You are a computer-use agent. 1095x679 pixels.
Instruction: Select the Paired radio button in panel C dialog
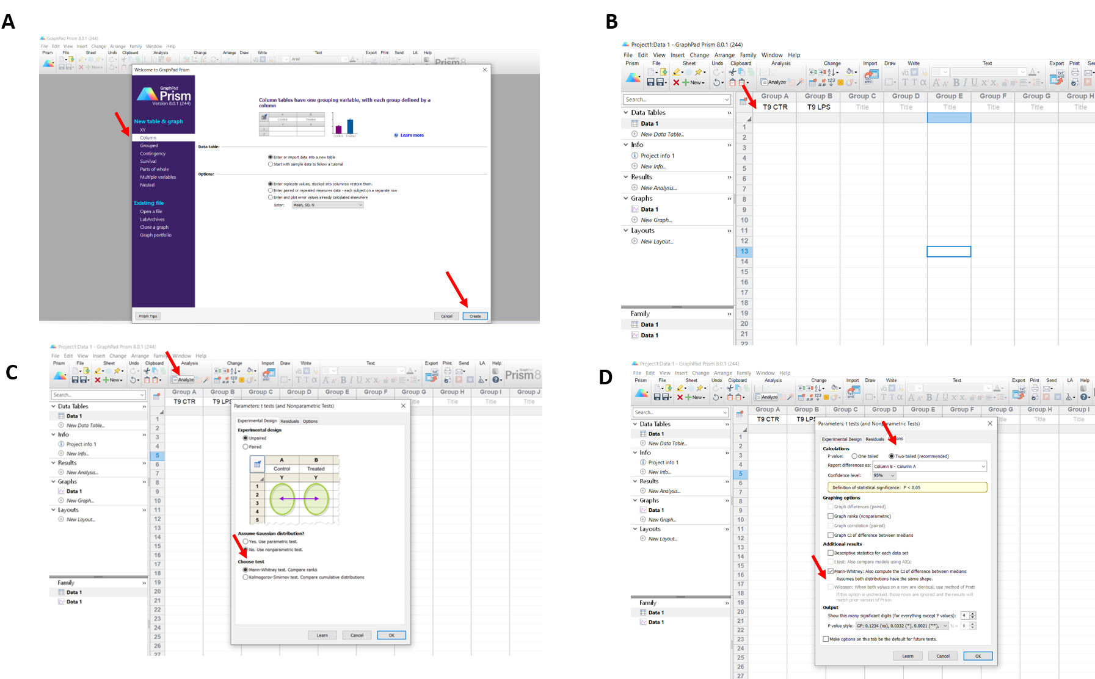tap(246, 447)
